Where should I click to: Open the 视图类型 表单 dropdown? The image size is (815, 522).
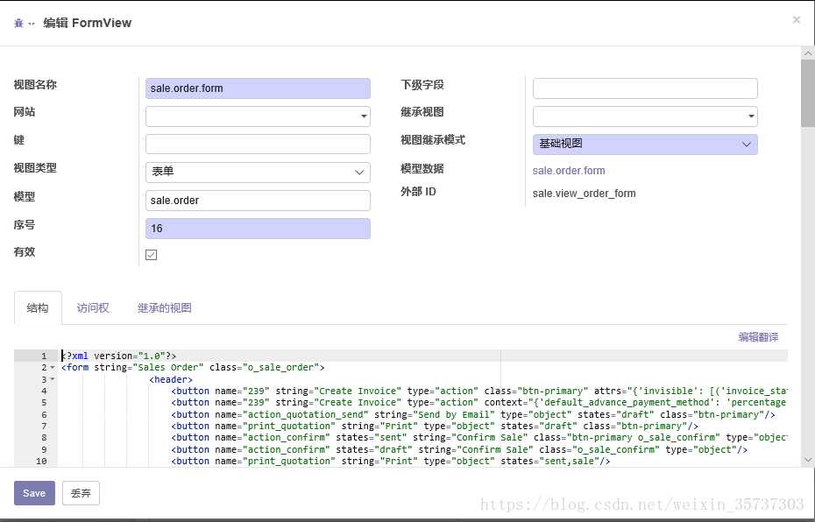(x=258, y=172)
